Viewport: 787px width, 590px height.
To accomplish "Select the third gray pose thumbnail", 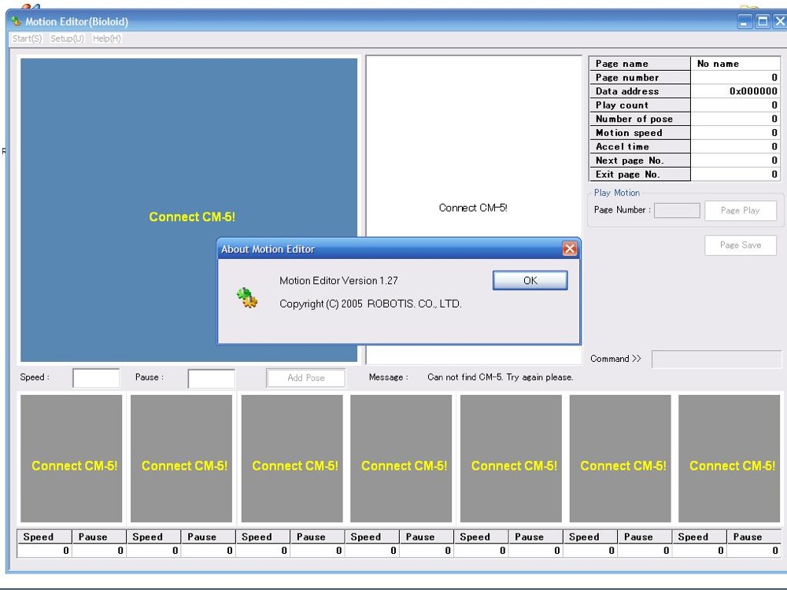I will [x=292, y=459].
